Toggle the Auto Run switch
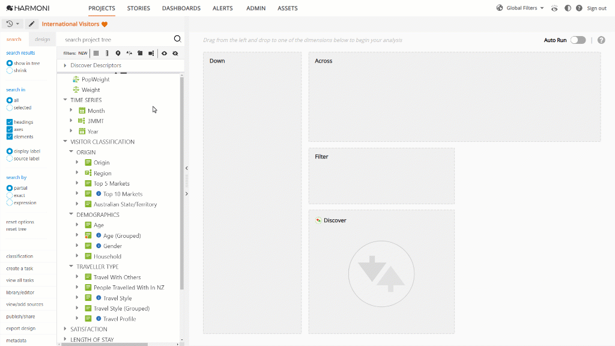Viewport: 615px width, 346px height. tap(578, 40)
